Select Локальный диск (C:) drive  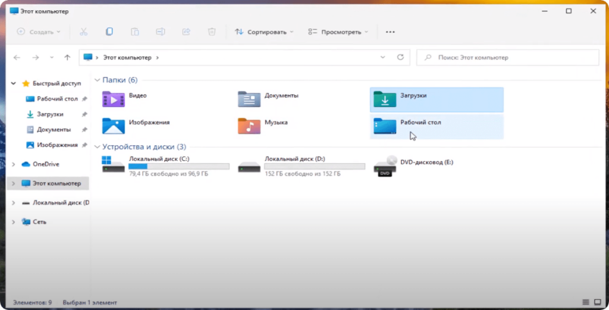[x=165, y=166]
